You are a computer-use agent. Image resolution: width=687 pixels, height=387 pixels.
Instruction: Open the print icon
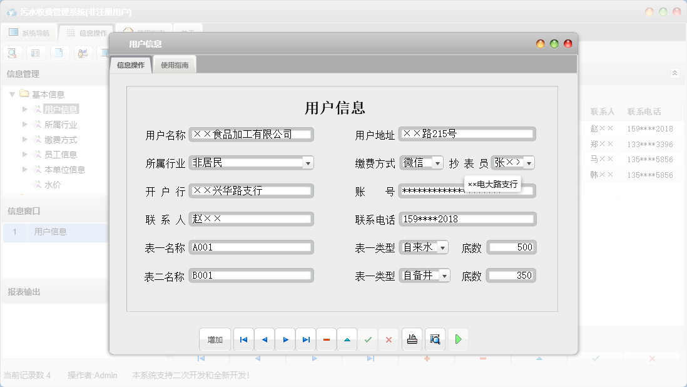pos(412,339)
